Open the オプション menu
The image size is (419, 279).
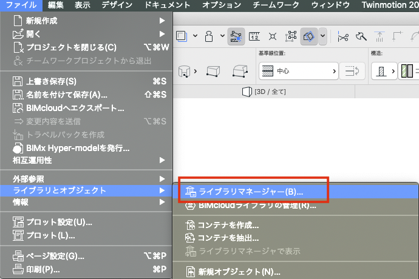click(222, 5)
